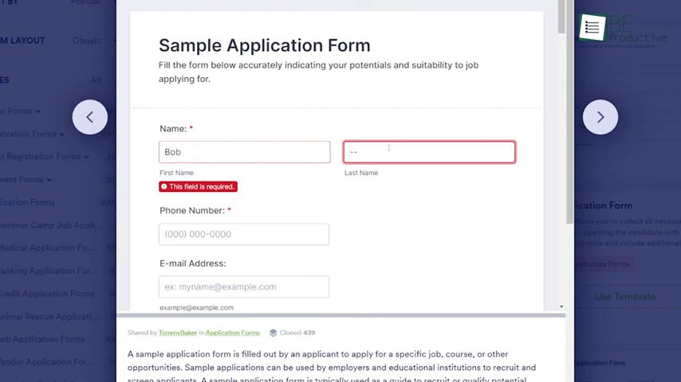This screenshot has width=681, height=382.
Task: Go to previous template with left arrow
Action: (x=90, y=117)
